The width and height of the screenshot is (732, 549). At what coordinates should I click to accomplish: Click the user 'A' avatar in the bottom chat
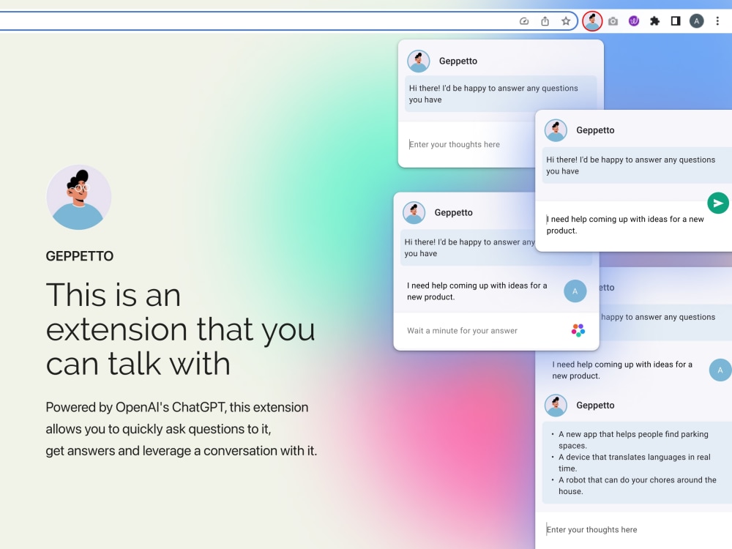720,370
